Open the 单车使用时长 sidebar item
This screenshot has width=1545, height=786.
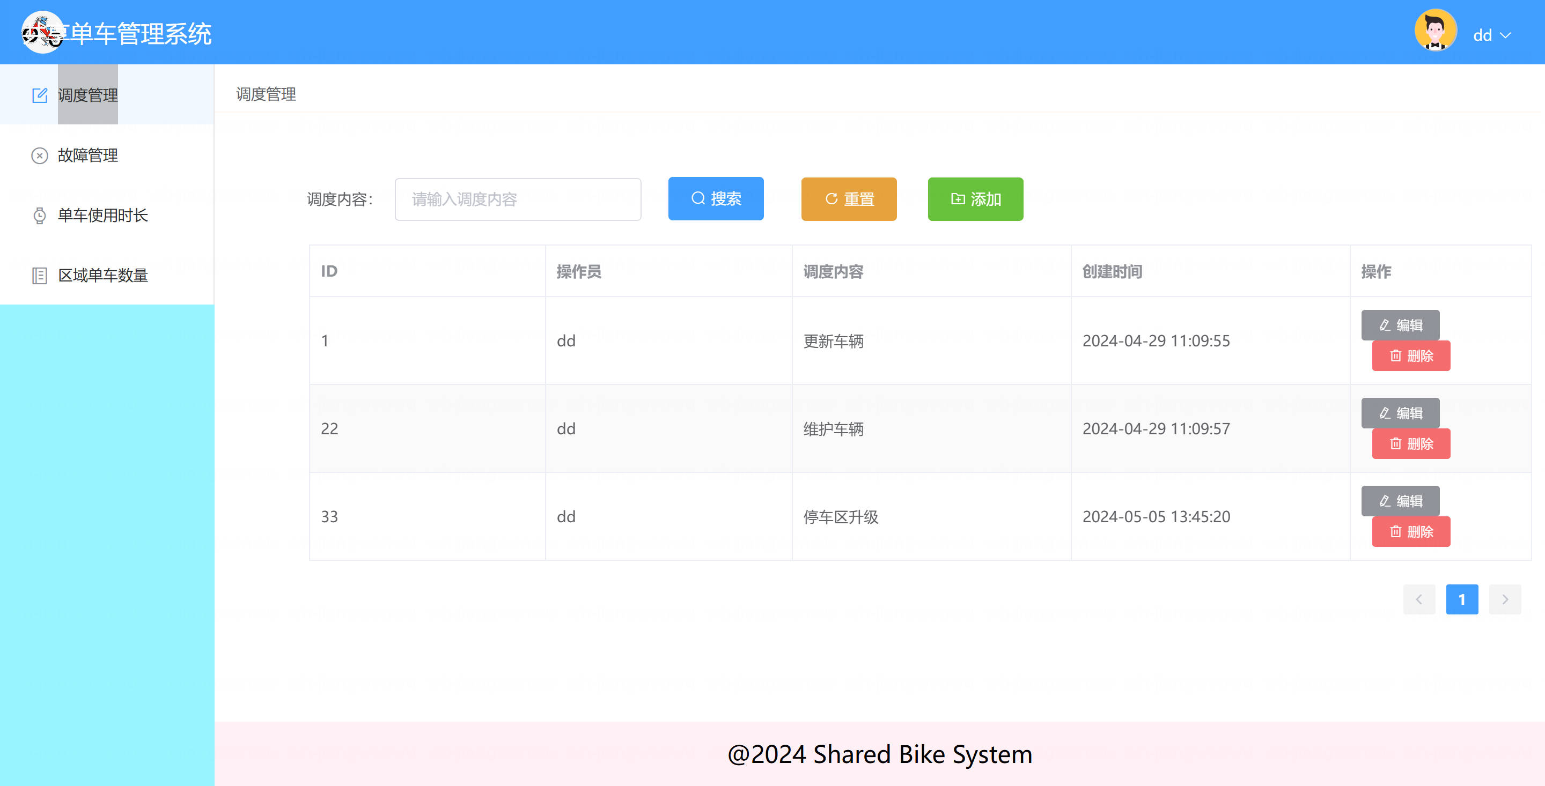point(102,215)
